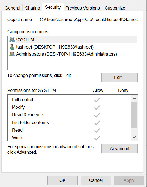Click the Full control allow checkmark
147x187 pixels.
tap(97, 100)
